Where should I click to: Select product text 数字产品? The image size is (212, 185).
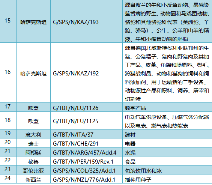click(x=135, y=108)
